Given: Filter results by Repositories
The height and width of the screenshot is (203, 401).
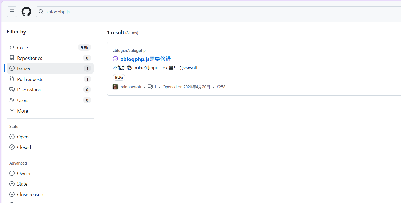Looking at the screenshot, I should pos(50,58).
